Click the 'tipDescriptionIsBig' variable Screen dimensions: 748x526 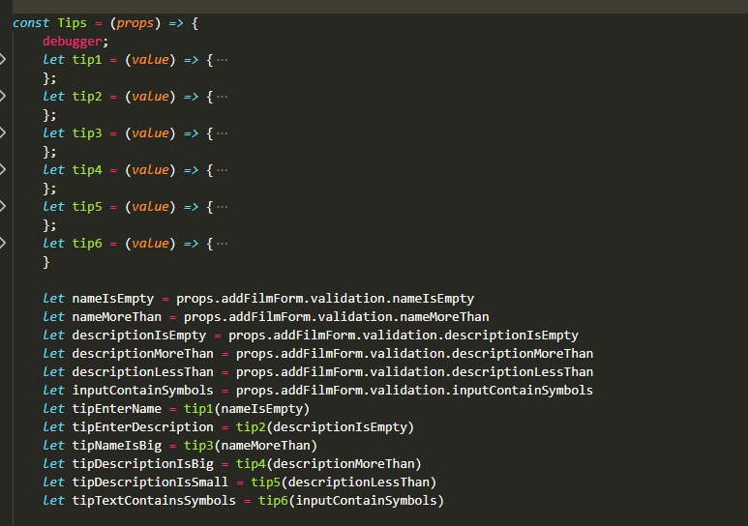click(x=142, y=463)
